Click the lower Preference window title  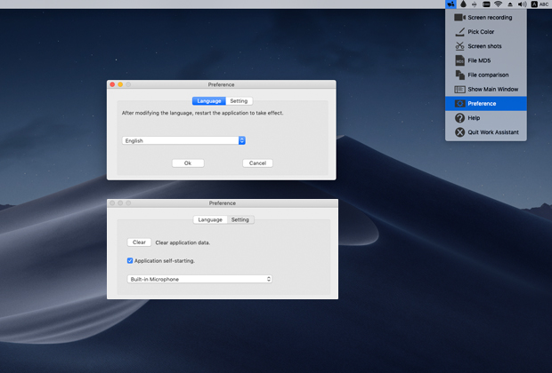[223, 203]
